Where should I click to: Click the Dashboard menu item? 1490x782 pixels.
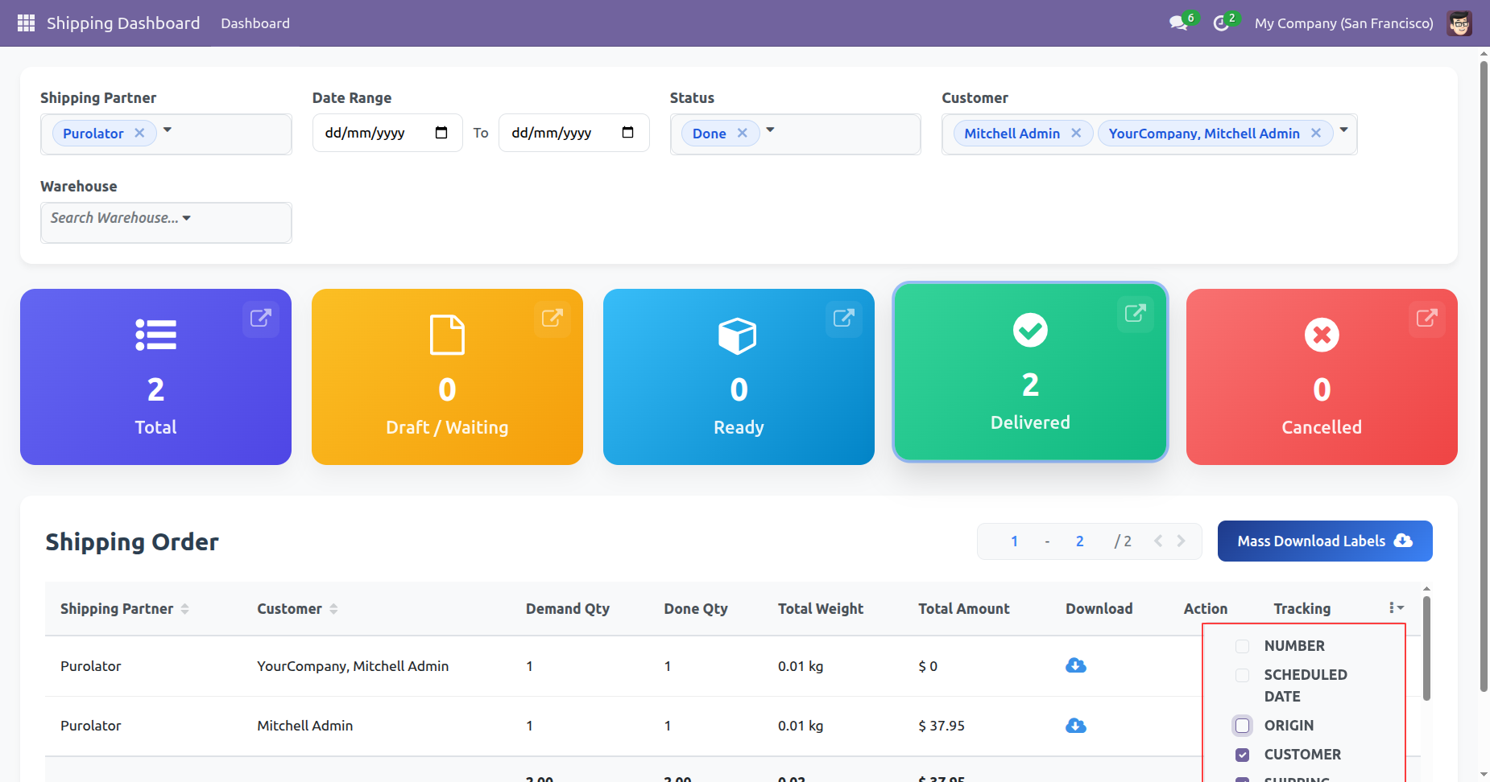tap(255, 23)
